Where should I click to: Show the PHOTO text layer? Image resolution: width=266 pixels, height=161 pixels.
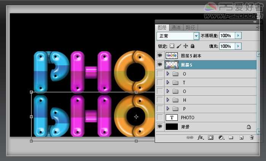(160, 117)
